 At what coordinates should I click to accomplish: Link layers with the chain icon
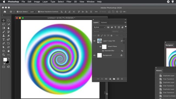98,79
